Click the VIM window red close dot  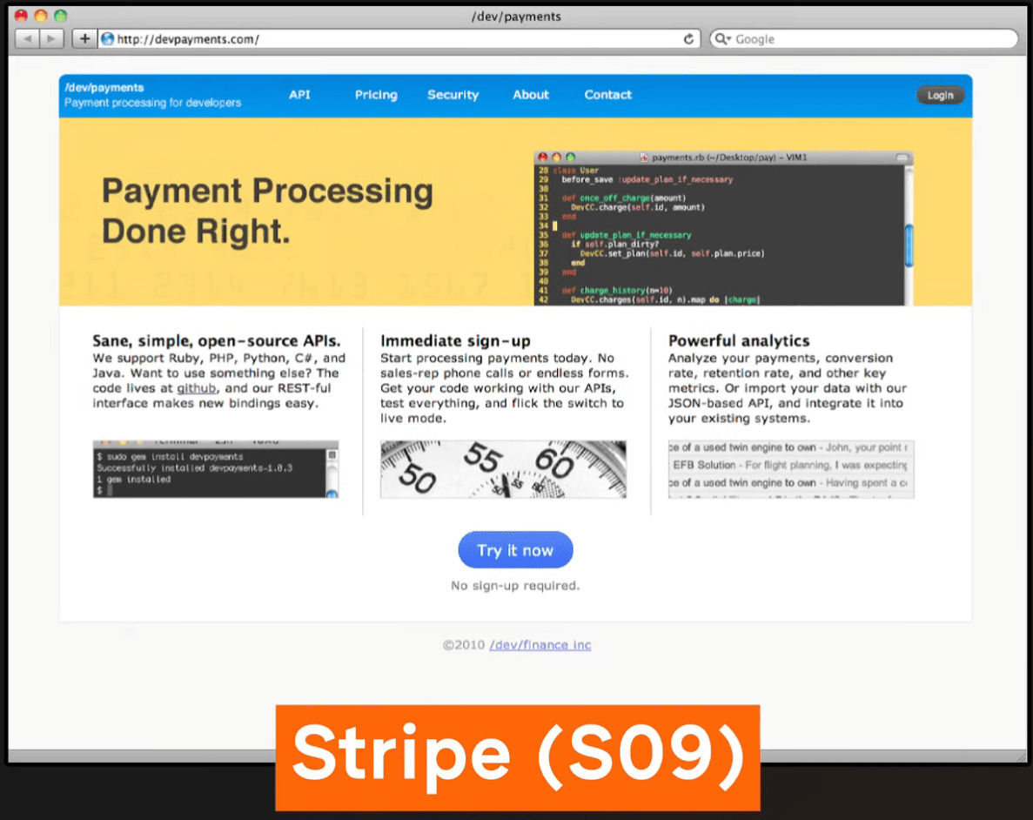pyautogui.click(x=543, y=157)
